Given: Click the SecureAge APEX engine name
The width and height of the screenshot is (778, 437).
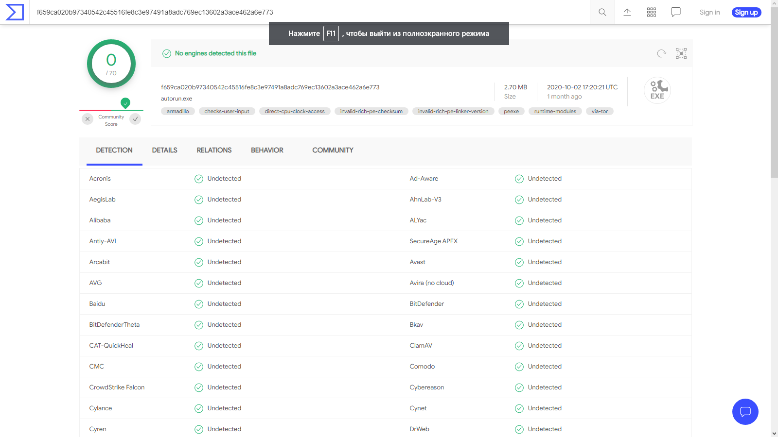Looking at the screenshot, I should coord(433,241).
